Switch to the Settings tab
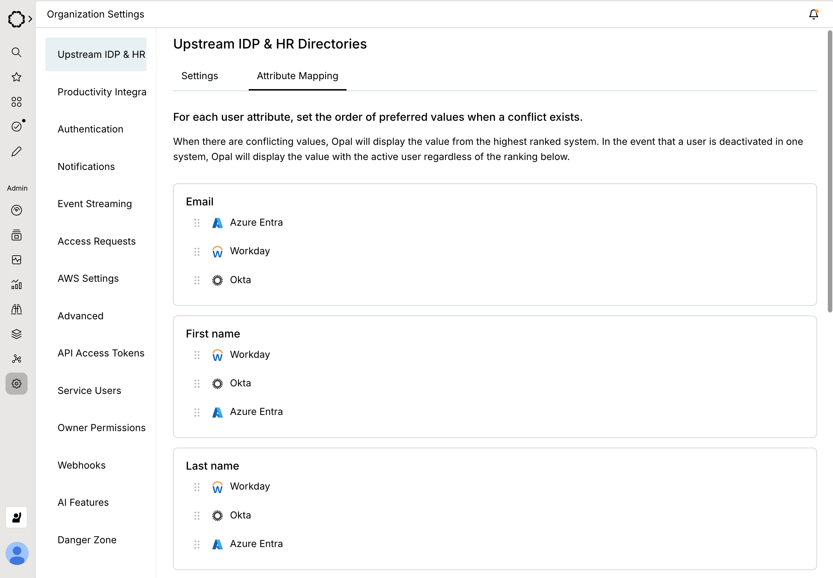This screenshot has width=833, height=578. 199,76
